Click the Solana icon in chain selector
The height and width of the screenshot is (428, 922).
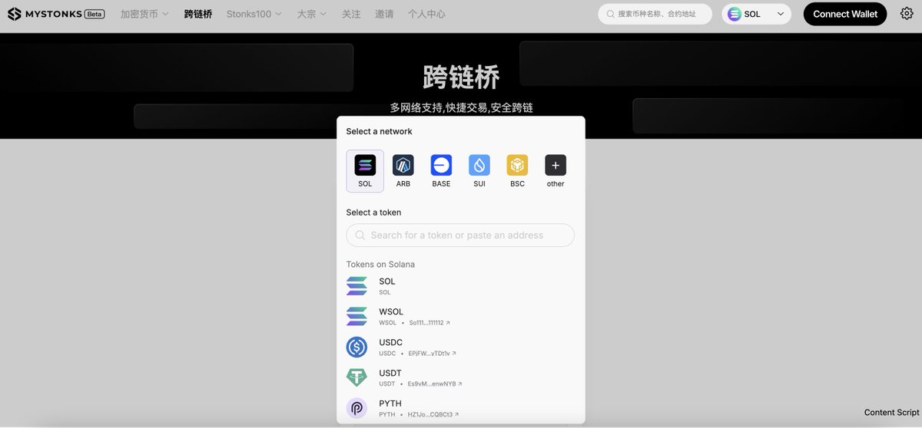tap(735, 14)
